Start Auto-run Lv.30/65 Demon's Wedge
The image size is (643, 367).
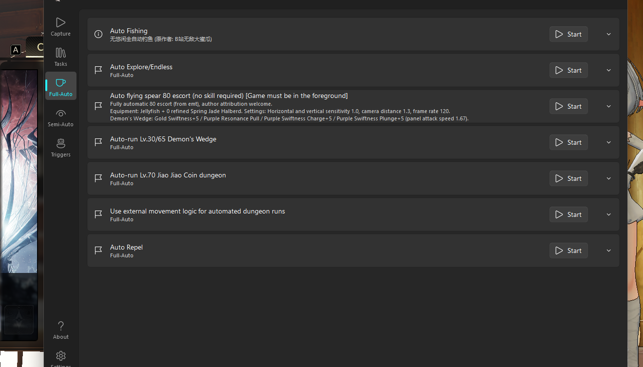tap(568, 142)
